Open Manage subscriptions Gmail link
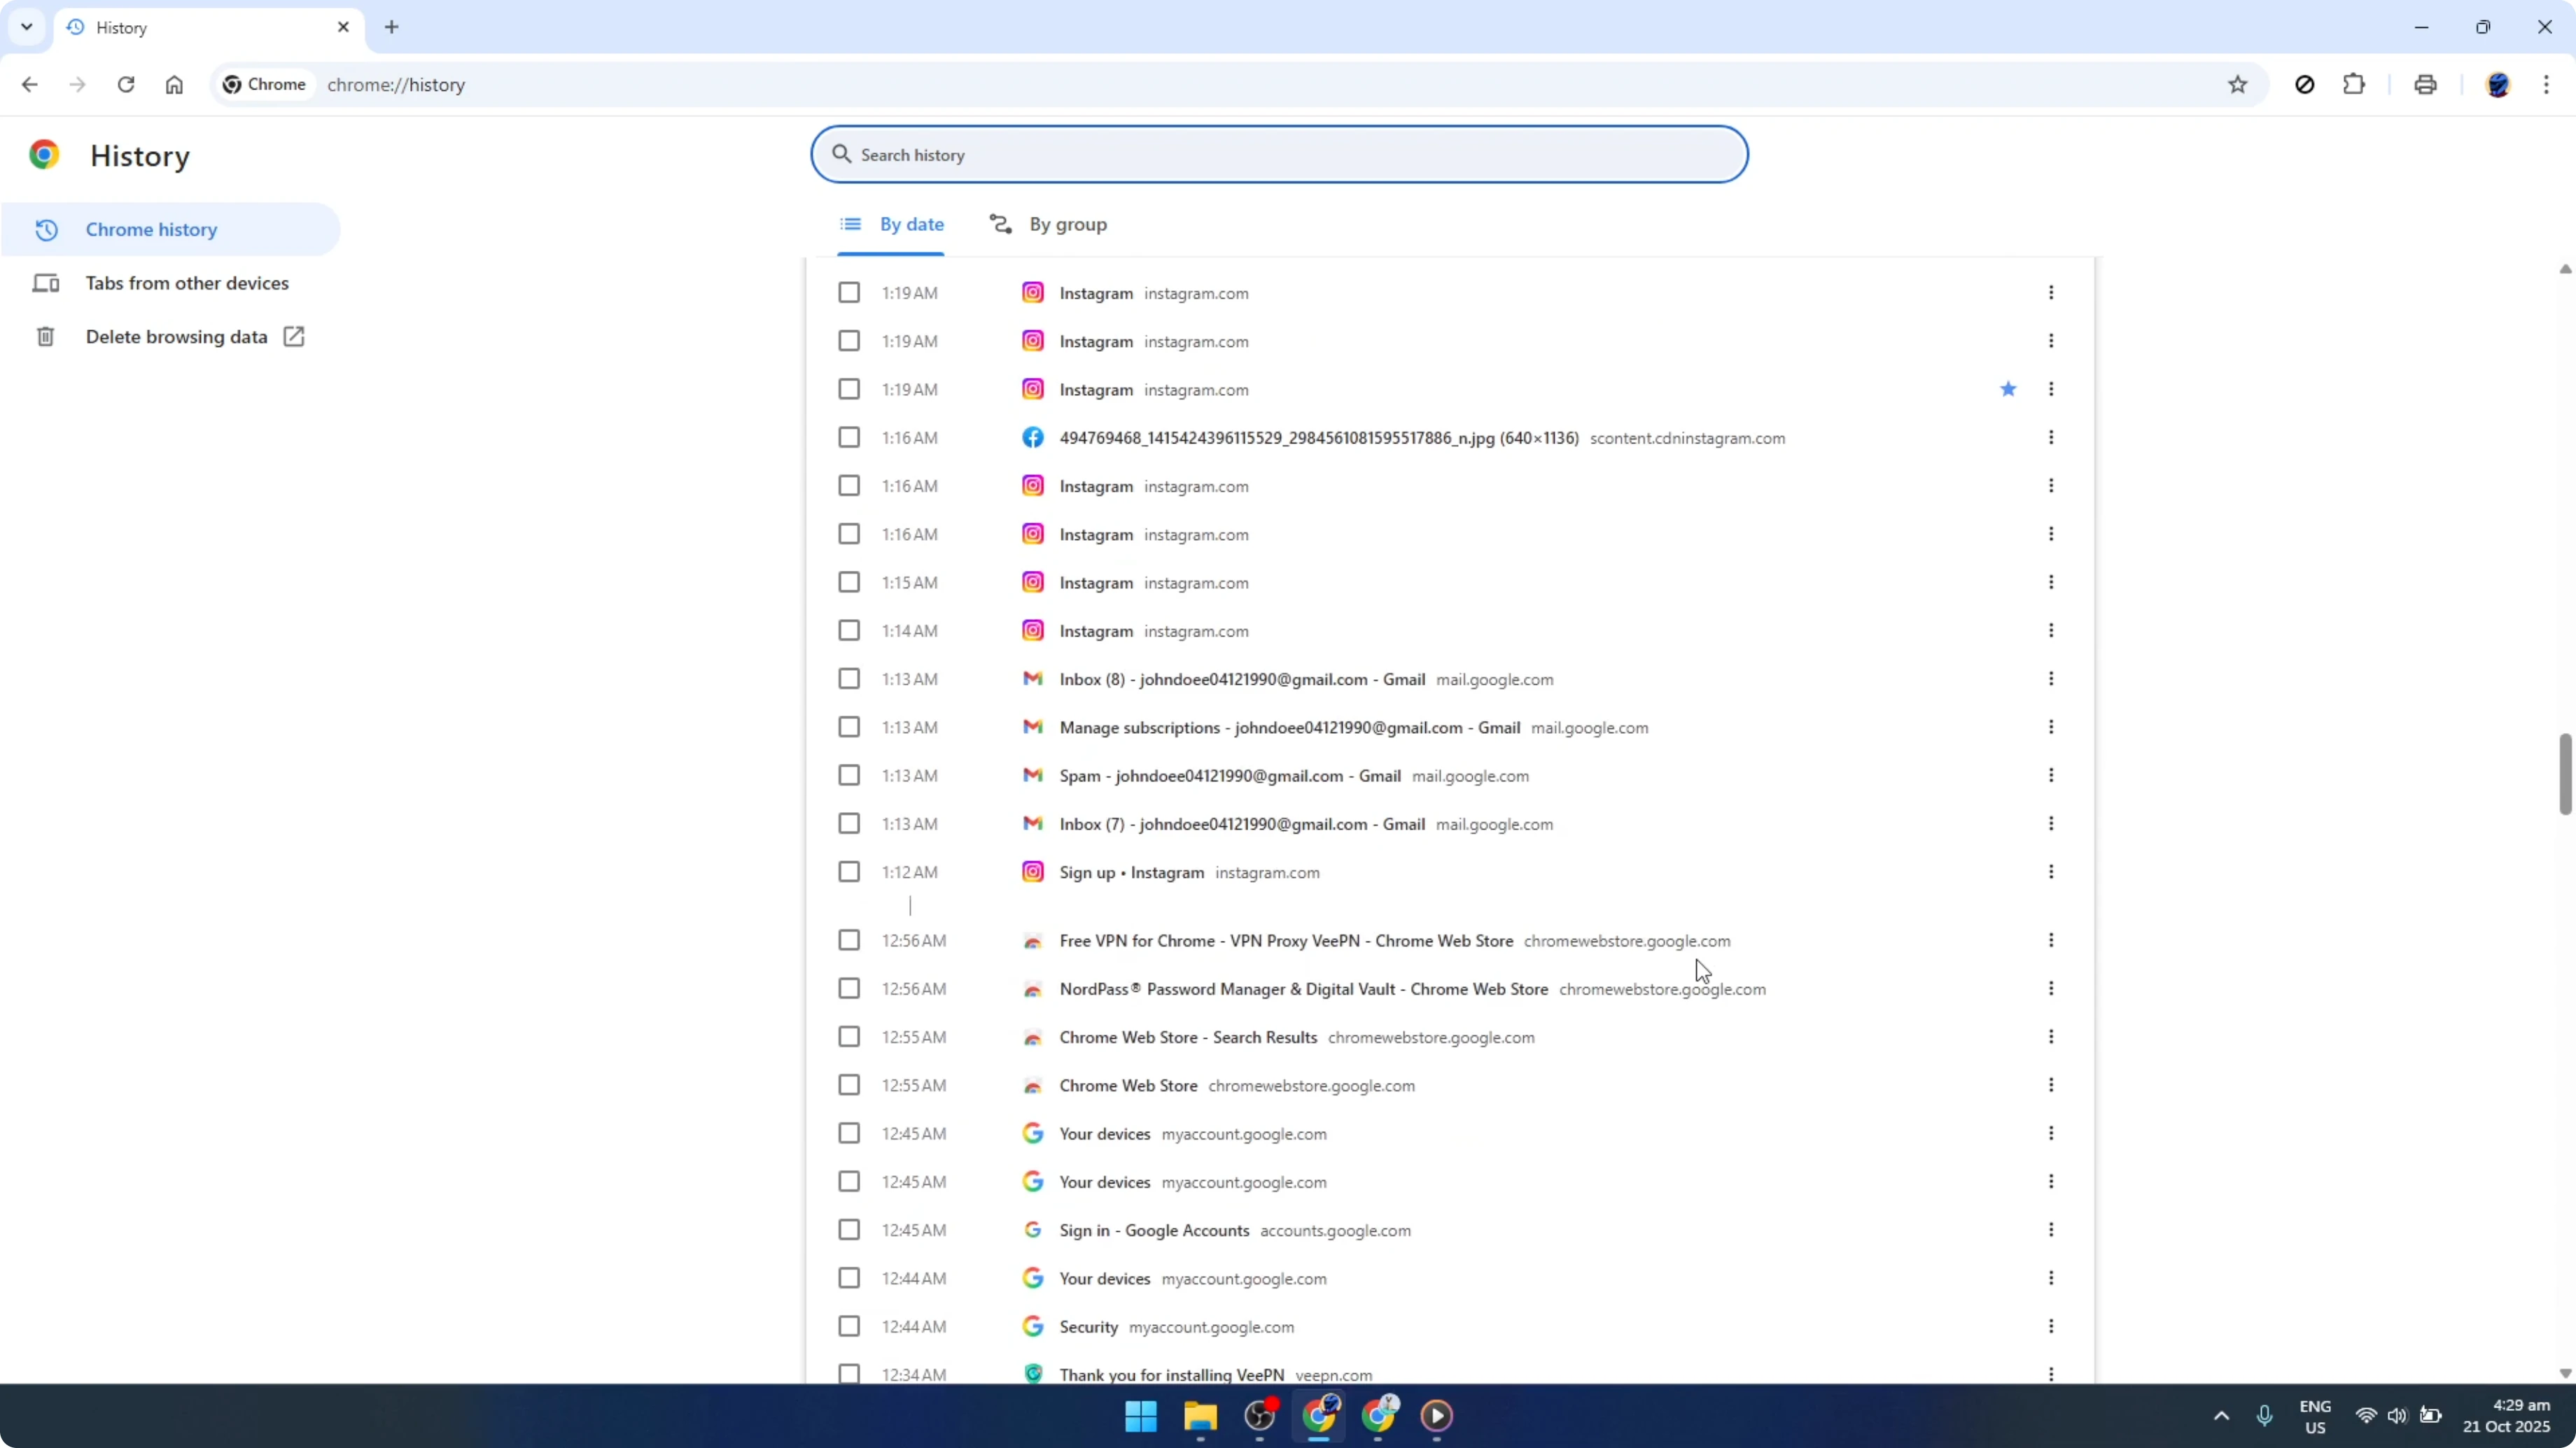Image resolution: width=2576 pixels, height=1448 pixels. click(1290, 727)
